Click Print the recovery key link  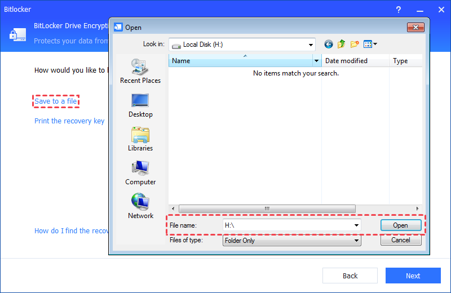[69, 121]
